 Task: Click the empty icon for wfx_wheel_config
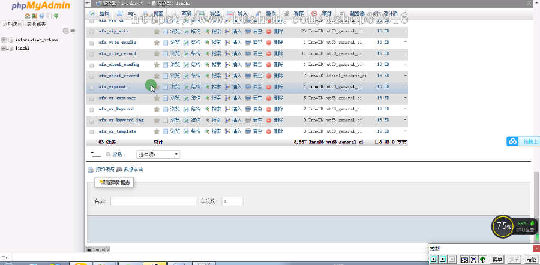click(x=248, y=65)
